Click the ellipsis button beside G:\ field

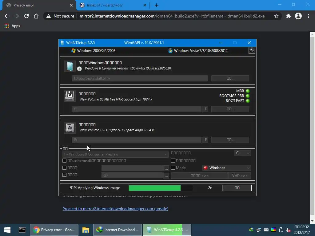tap(166, 175)
